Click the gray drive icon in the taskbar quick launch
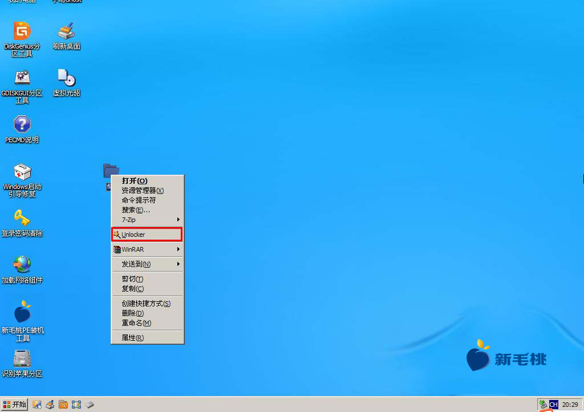The height and width of the screenshot is (412, 584). 90,405
